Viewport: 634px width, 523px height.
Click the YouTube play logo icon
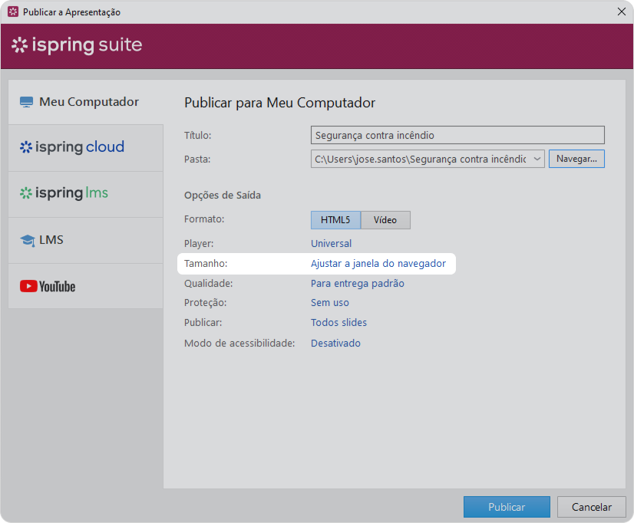28,286
